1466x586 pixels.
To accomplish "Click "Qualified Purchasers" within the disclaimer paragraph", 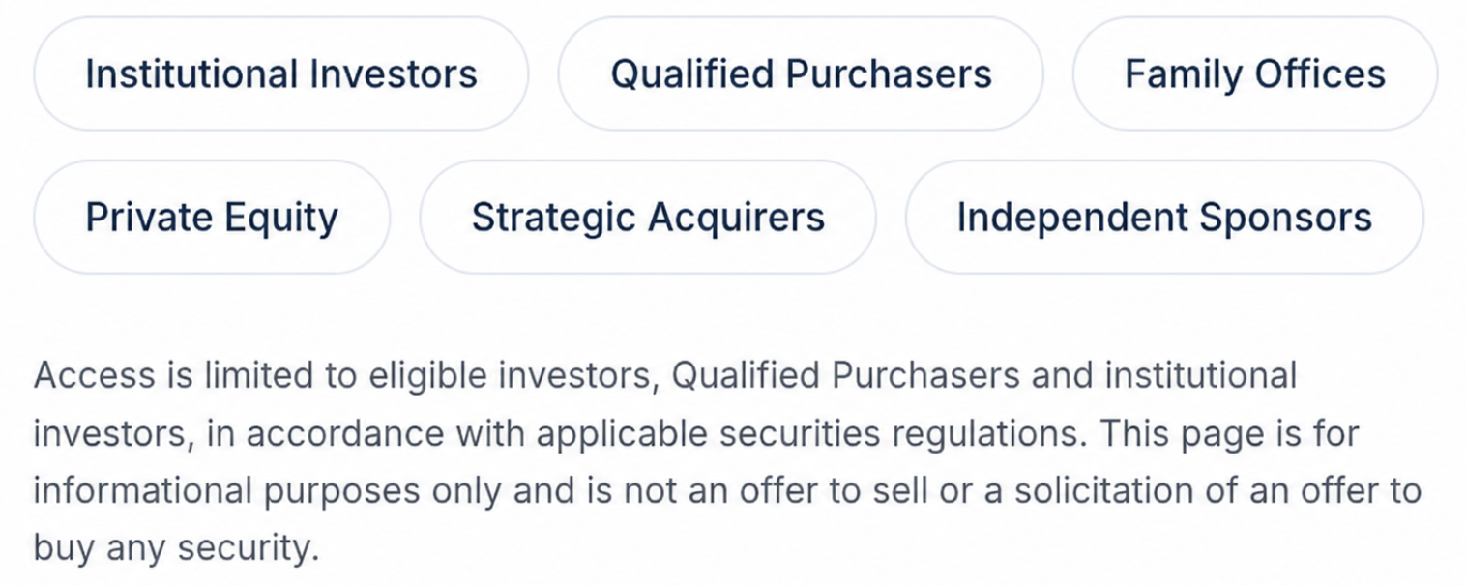I will point(846,376).
